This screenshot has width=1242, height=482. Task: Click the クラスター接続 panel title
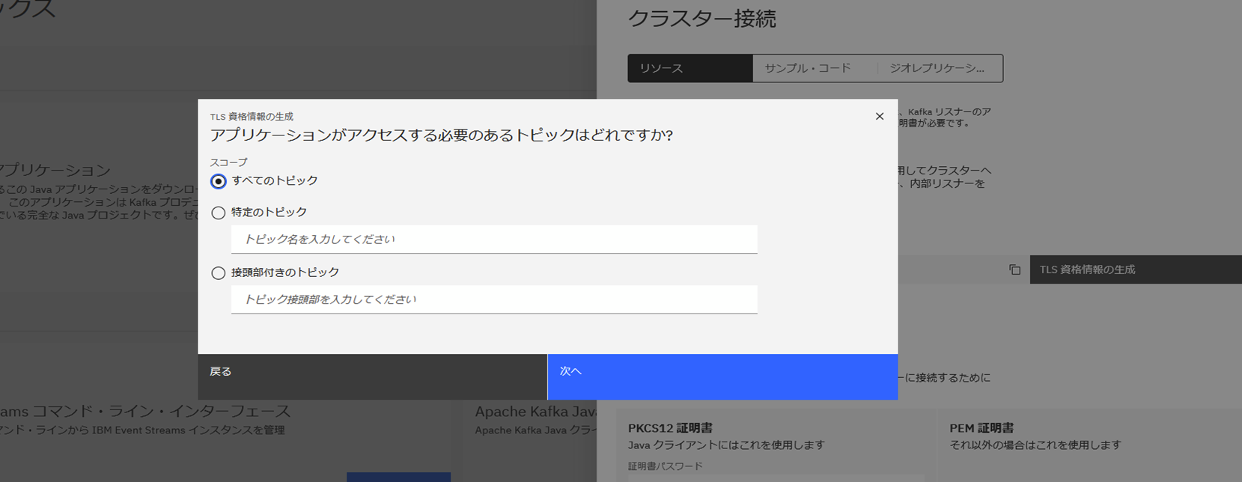(x=701, y=19)
